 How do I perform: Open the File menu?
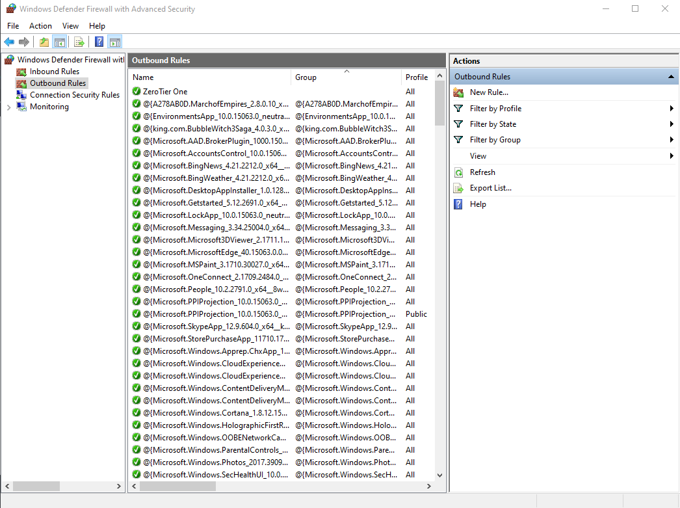[13, 26]
